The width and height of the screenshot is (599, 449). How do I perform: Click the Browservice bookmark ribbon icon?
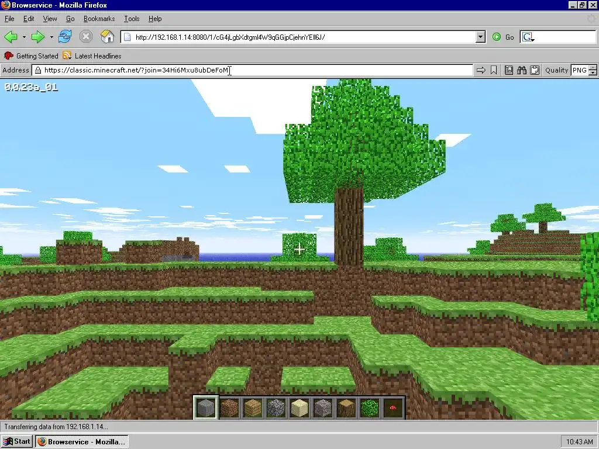(494, 70)
